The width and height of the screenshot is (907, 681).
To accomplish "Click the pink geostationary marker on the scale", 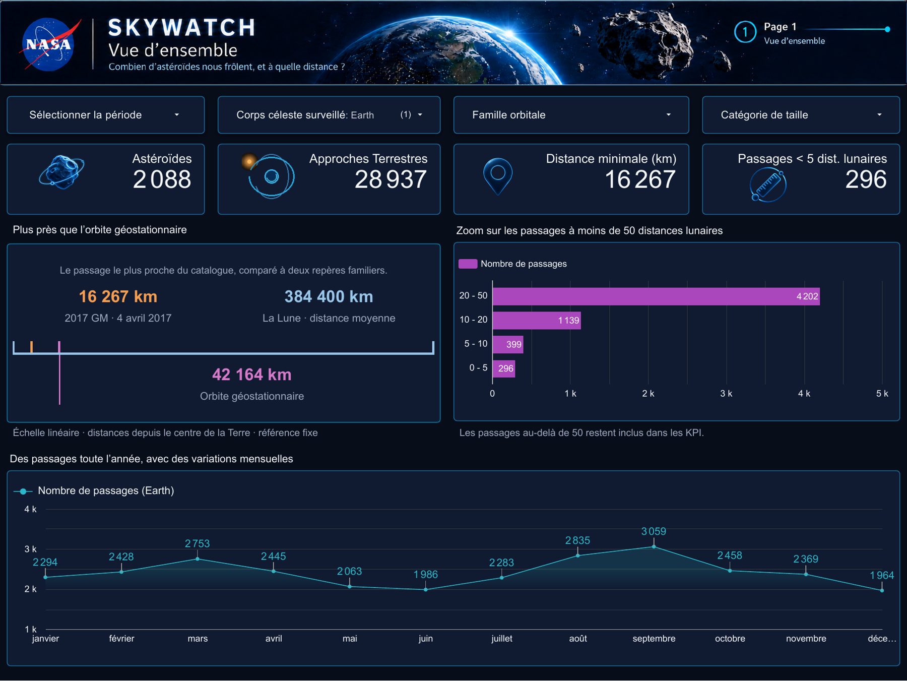I will [x=59, y=373].
